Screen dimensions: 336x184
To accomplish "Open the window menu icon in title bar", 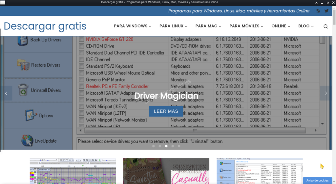I will (x=3, y=3).
